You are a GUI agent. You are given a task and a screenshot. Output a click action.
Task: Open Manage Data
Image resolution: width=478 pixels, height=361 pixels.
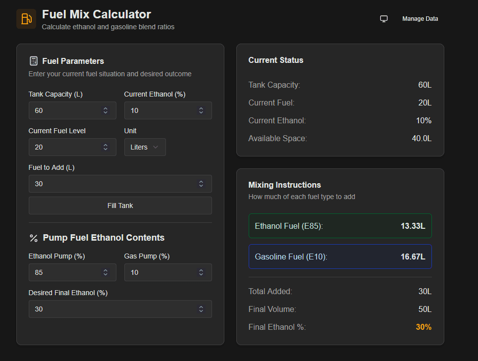pyautogui.click(x=420, y=19)
